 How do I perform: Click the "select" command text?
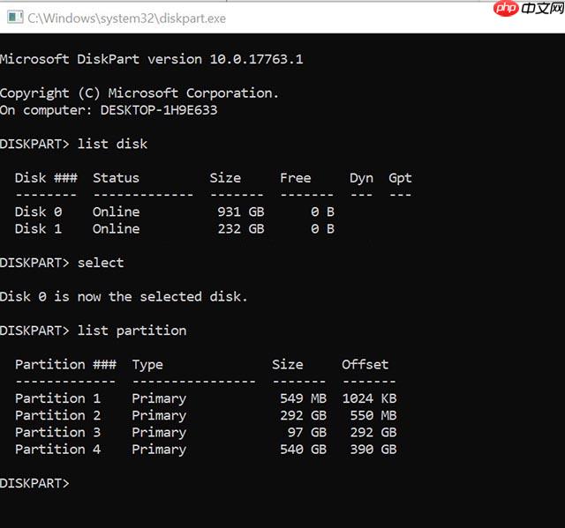[101, 263]
